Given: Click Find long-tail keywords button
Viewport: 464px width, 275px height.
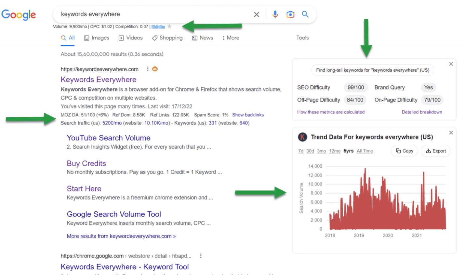Looking at the screenshot, I should coord(373,70).
